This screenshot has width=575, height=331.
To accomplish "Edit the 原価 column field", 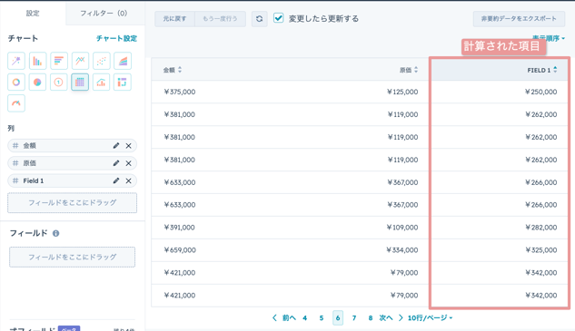I will coord(116,163).
